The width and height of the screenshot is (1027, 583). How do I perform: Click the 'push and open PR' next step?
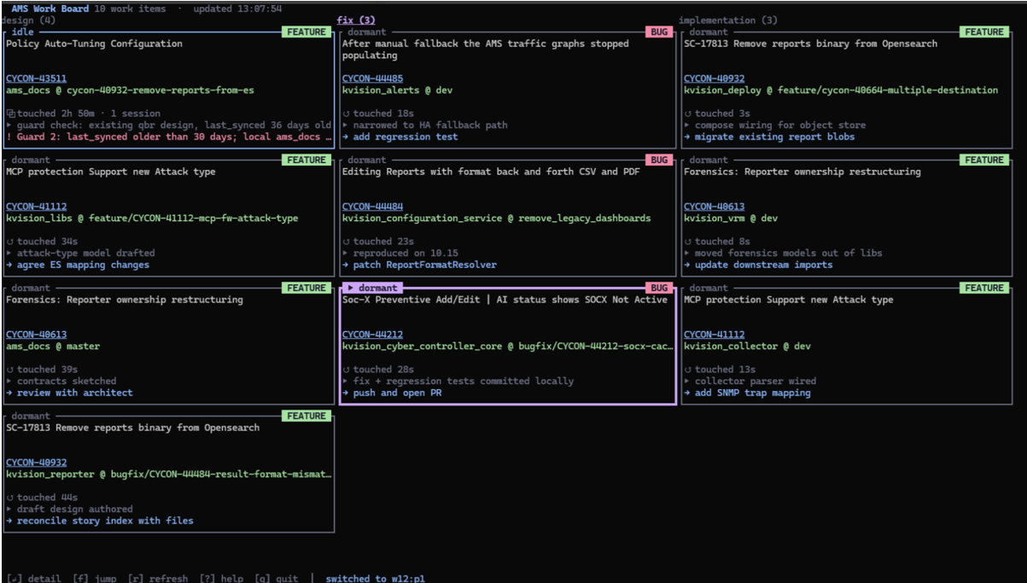[x=392, y=393]
